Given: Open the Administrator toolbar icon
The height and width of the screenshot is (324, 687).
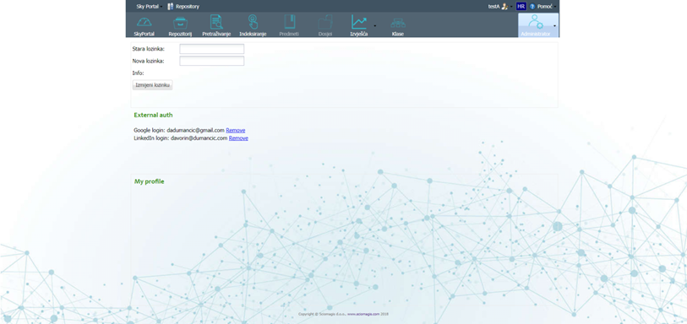Looking at the screenshot, I should (x=536, y=22).
